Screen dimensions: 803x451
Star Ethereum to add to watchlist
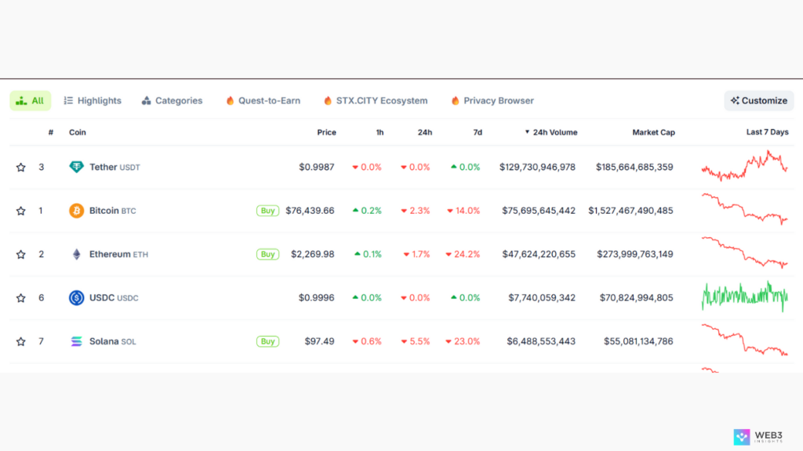(x=21, y=254)
